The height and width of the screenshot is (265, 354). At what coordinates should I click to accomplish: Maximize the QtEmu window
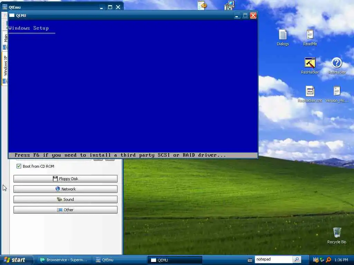click(110, 7)
